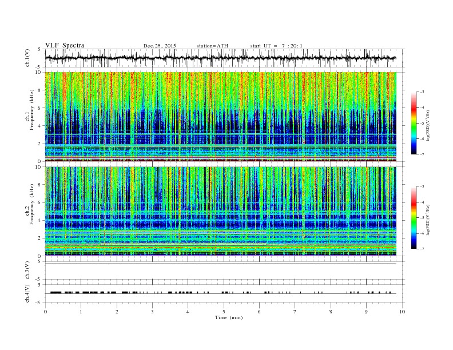Screen dimensions: 453x350
Task: Click the ch.3 flat gray signal line
Action: [x=220, y=264]
